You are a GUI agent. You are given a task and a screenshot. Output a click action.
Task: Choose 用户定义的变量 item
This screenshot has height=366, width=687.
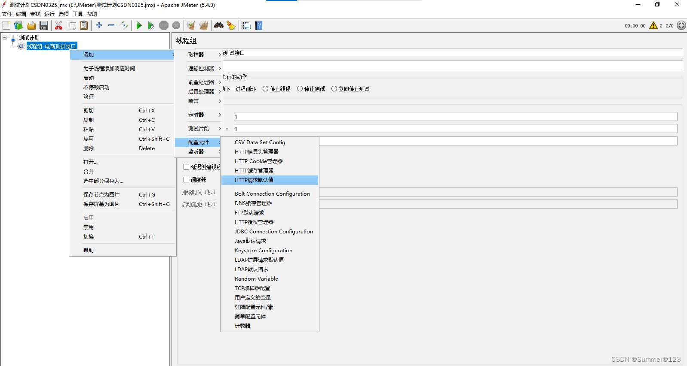click(270, 298)
